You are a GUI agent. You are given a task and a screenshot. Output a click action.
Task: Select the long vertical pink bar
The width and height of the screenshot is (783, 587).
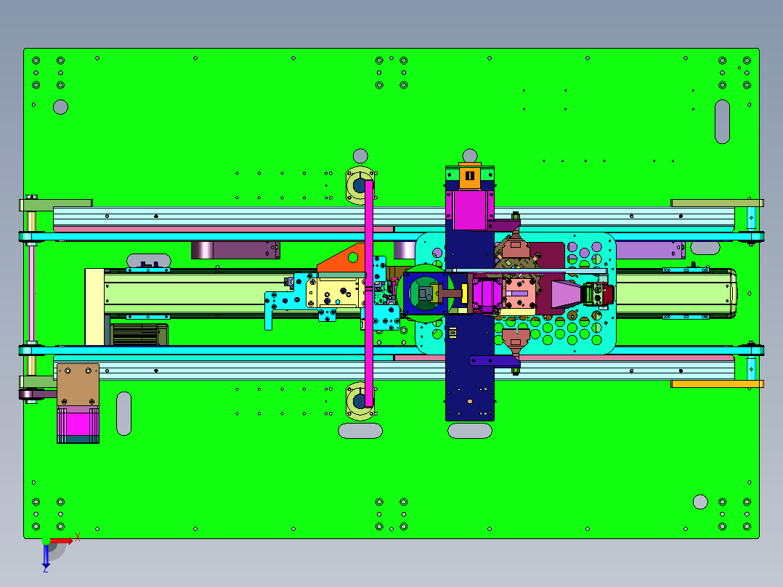point(369,293)
